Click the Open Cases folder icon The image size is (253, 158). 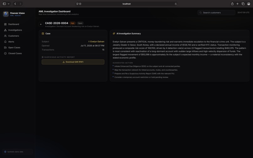[5, 47]
